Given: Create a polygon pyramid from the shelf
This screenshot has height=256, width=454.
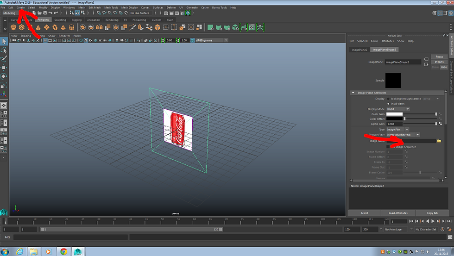Looking at the screenshot, I should [x=63, y=27].
